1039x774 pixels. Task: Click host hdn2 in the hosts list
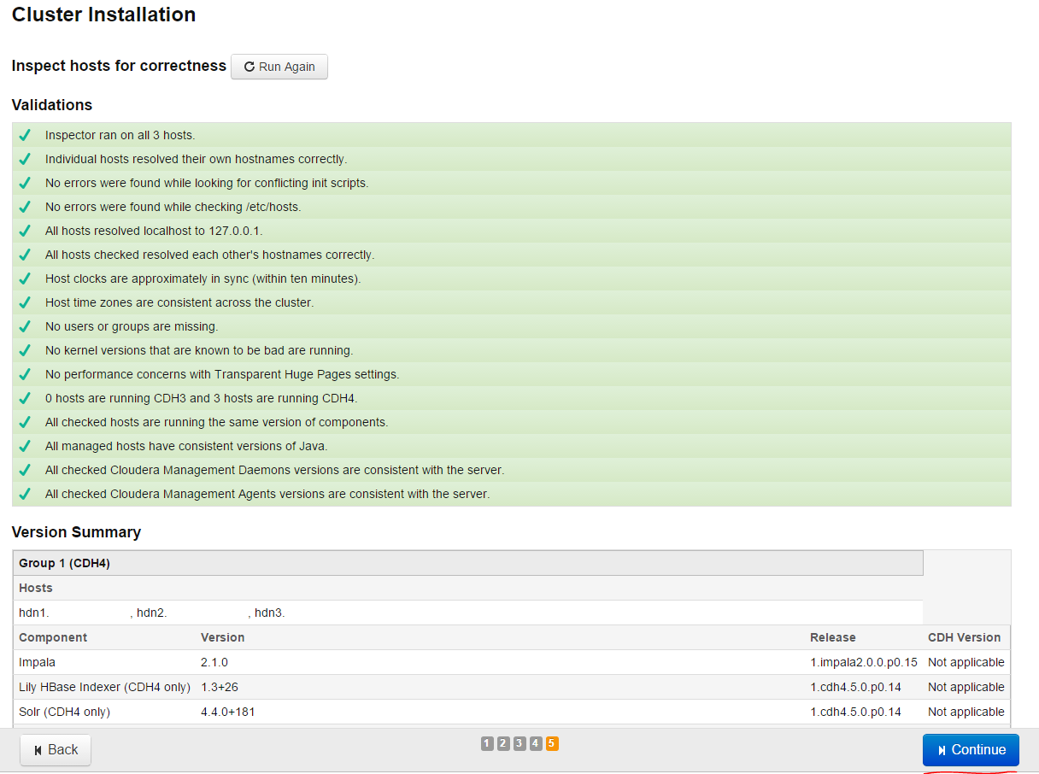152,613
